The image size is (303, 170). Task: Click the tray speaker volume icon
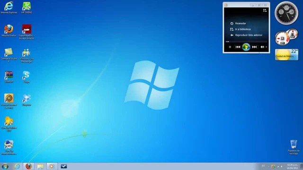pyautogui.click(x=282, y=166)
